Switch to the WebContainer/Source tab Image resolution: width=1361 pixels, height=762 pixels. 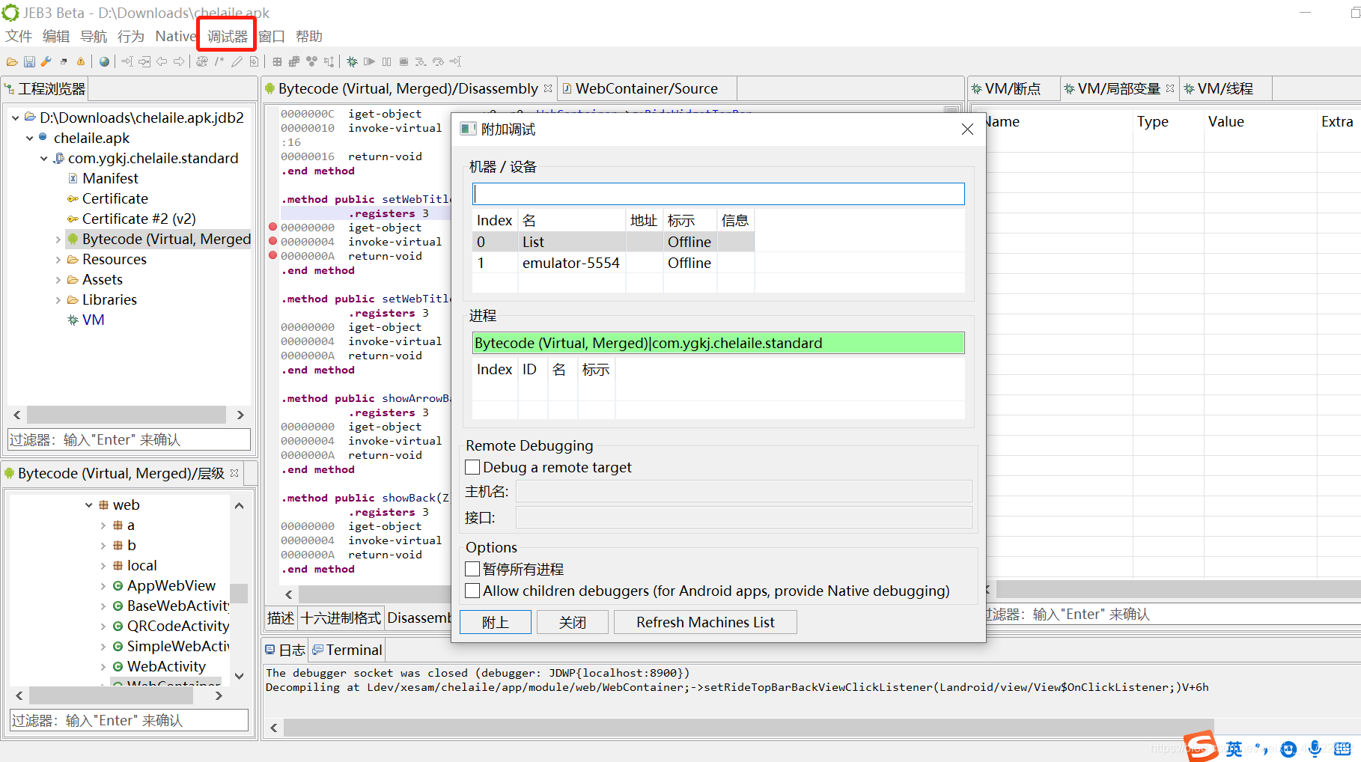point(647,88)
